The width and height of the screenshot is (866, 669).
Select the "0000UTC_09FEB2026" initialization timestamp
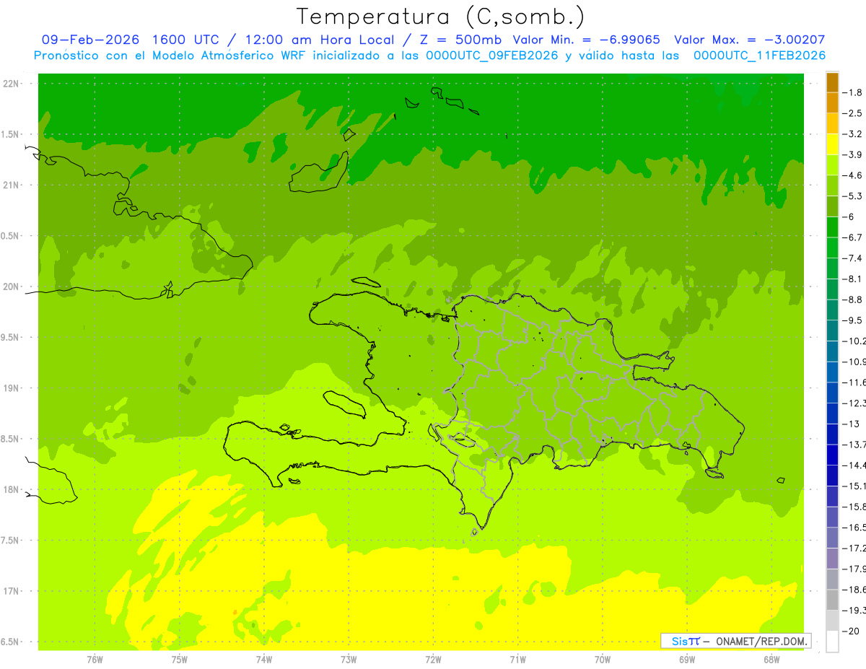(x=491, y=56)
